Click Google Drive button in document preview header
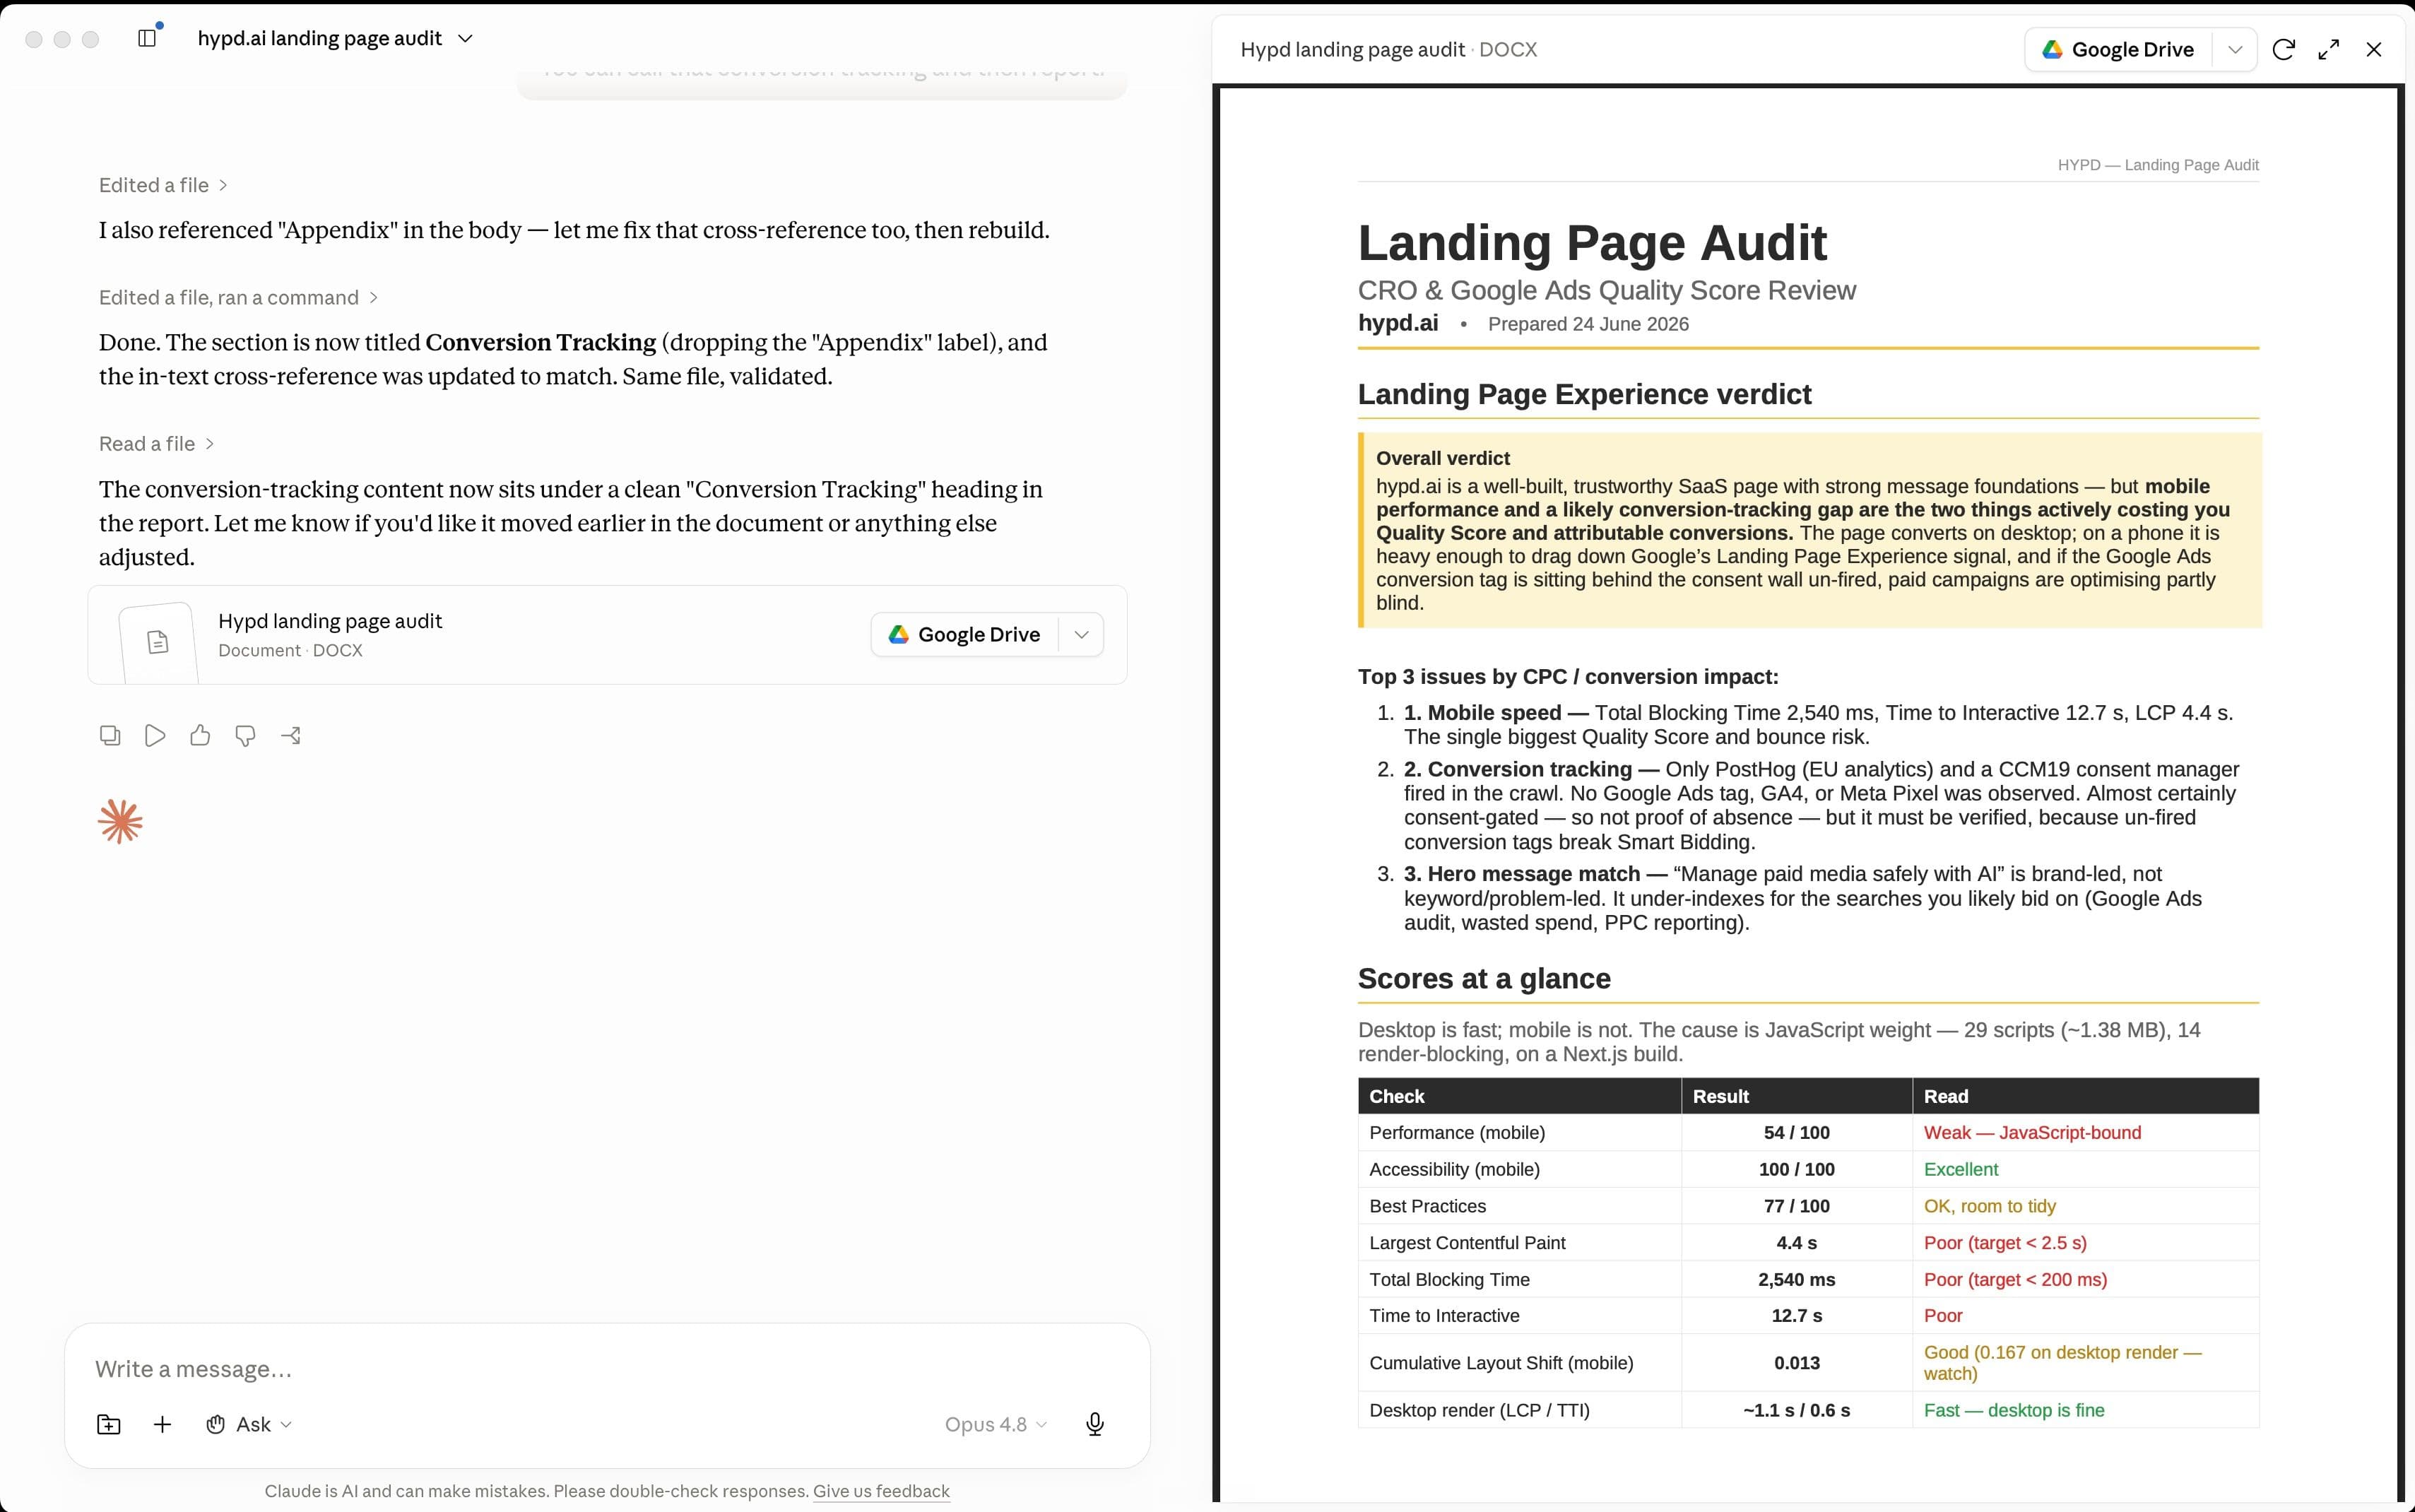This screenshot has width=2415, height=1512. (2119, 49)
